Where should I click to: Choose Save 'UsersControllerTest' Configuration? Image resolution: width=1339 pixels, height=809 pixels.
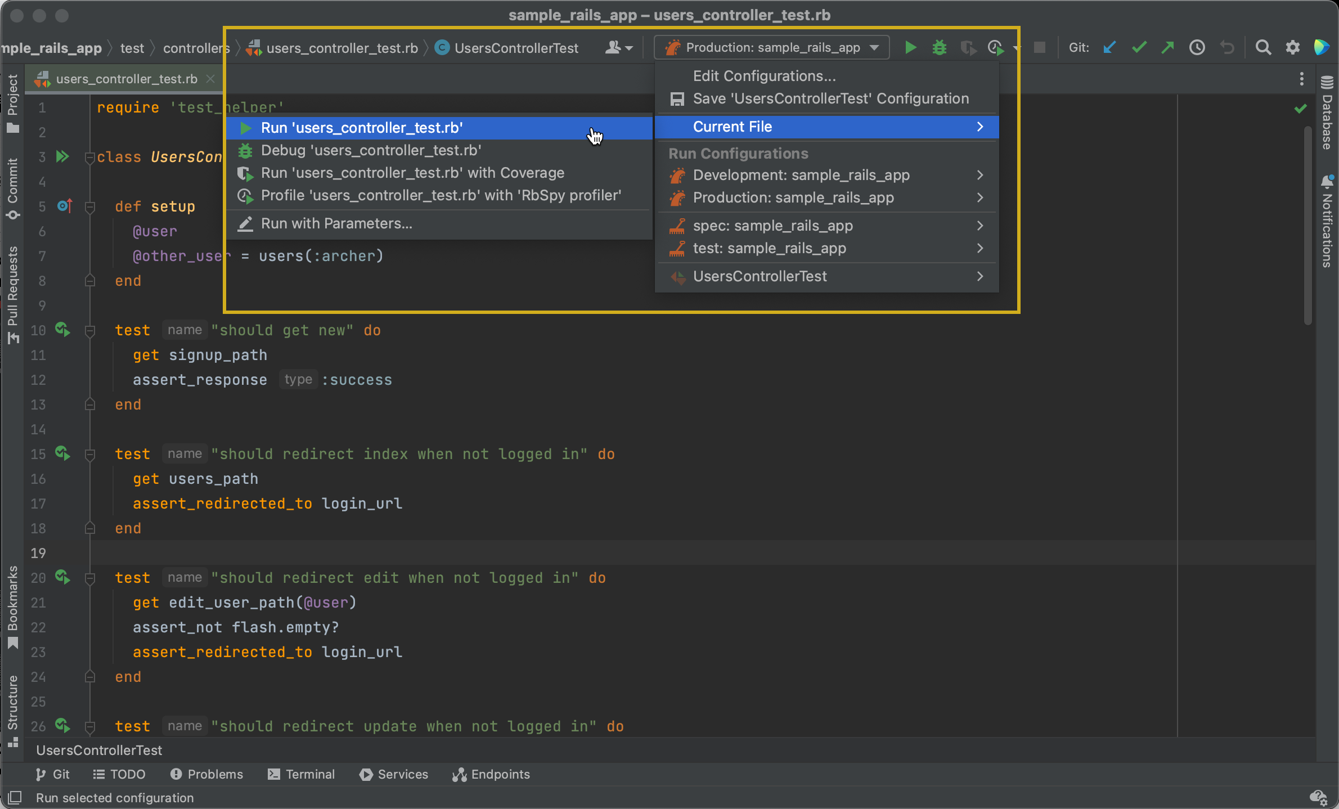coord(827,98)
